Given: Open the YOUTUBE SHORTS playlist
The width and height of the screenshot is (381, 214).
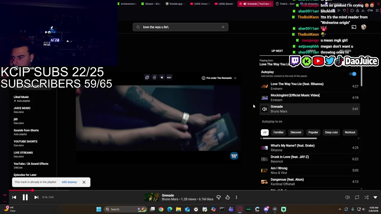Looking at the screenshot, I should (x=25, y=141).
